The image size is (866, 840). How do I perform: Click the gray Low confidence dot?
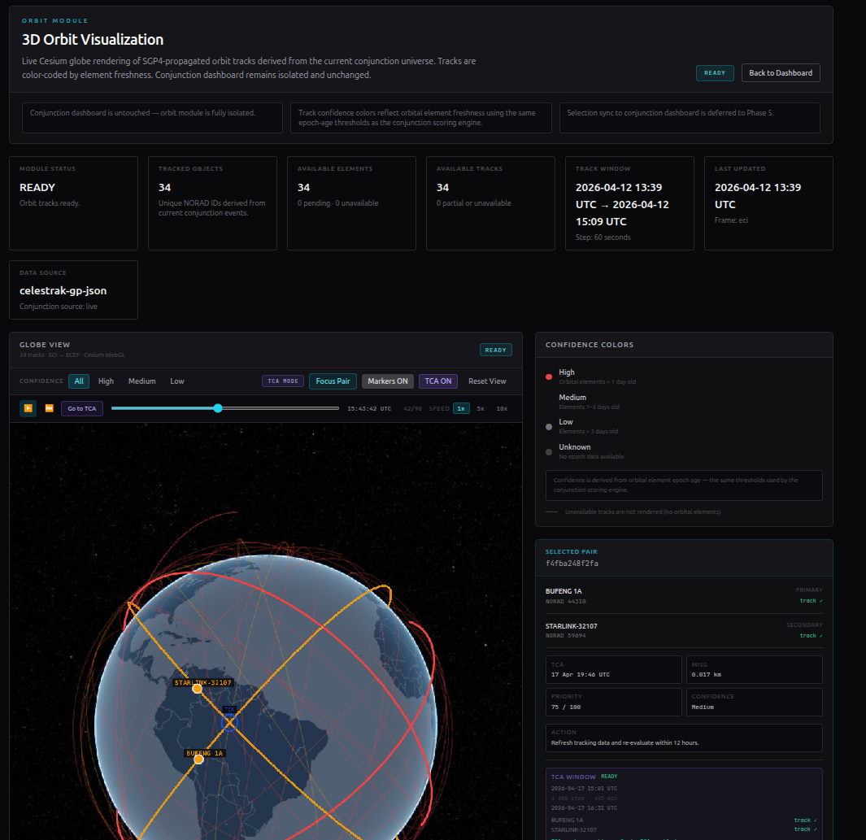coord(549,427)
